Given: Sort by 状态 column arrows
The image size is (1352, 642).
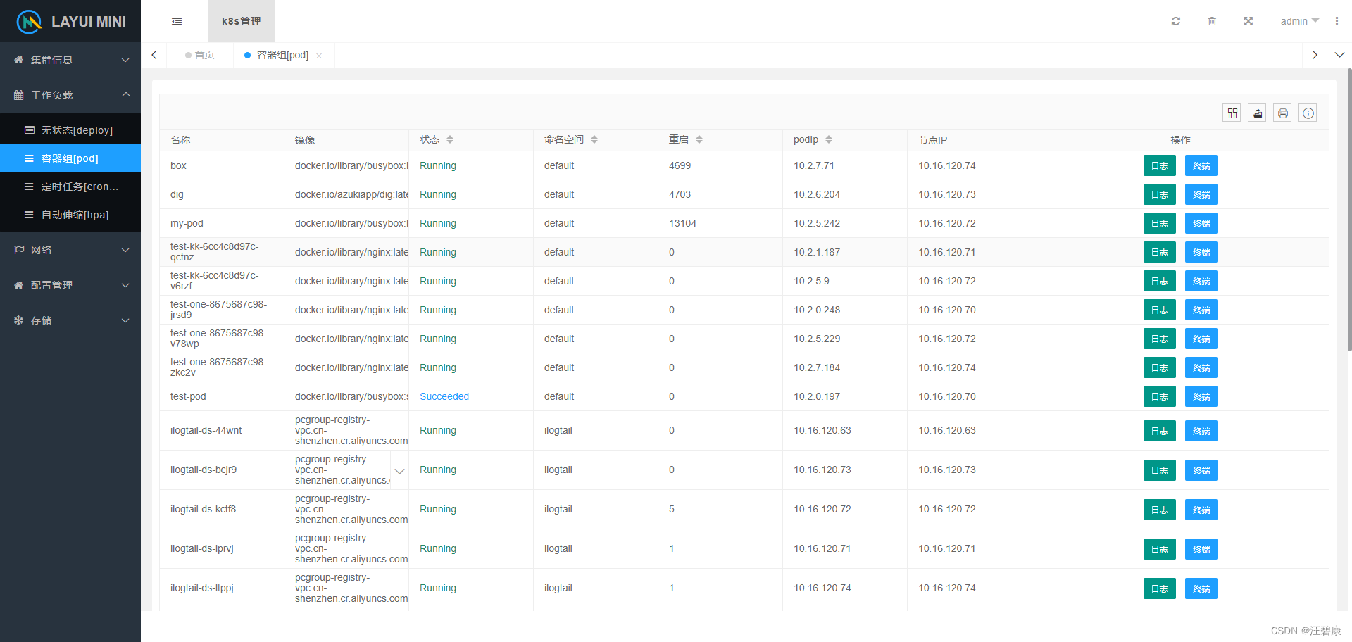Looking at the screenshot, I should point(450,139).
